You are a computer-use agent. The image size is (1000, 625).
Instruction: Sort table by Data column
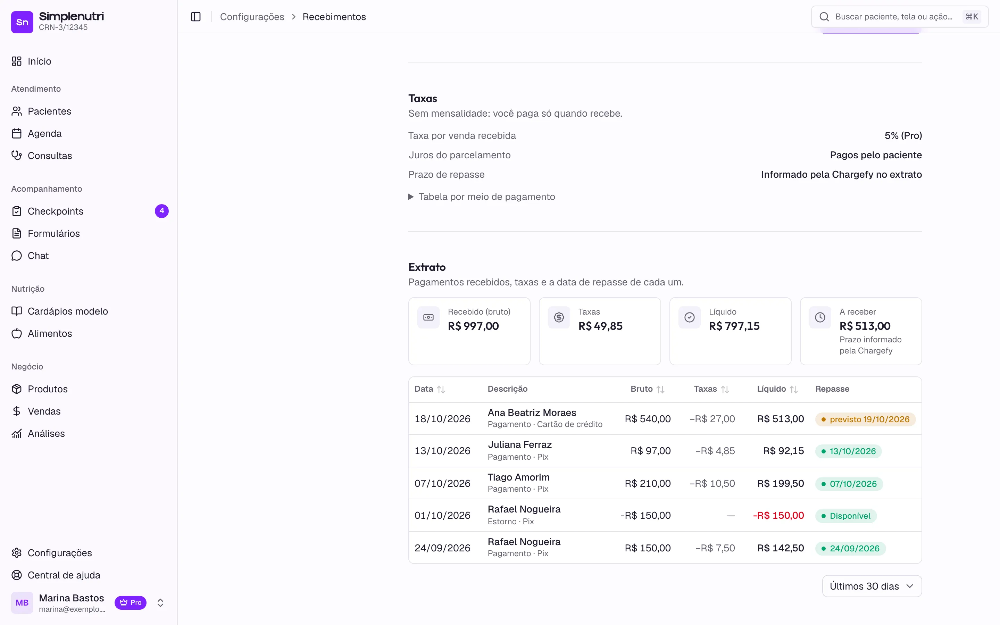click(x=430, y=389)
